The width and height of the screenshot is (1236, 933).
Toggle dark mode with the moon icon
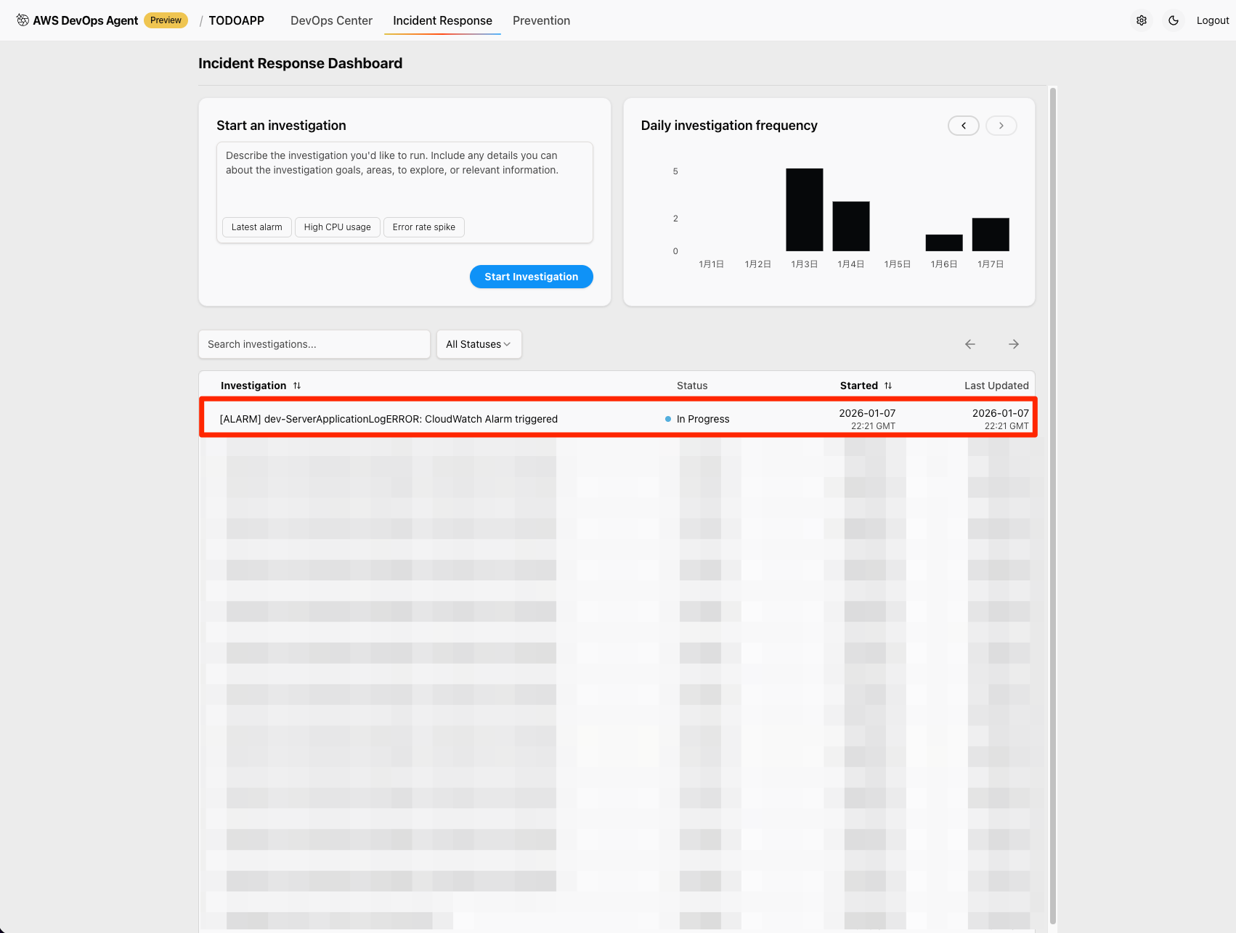coord(1174,20)
